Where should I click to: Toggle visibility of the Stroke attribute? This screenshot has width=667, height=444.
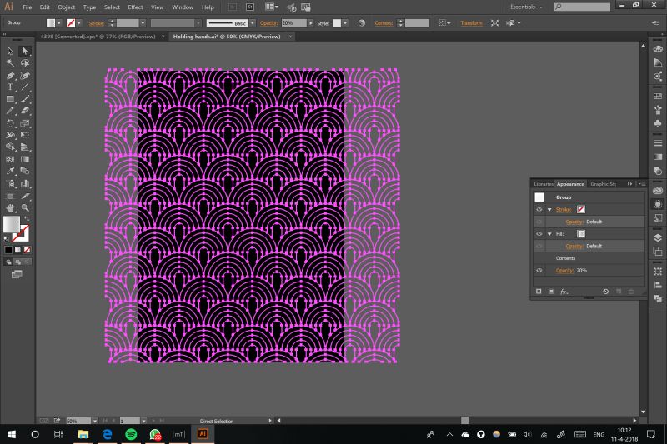[x=539, y=209]
